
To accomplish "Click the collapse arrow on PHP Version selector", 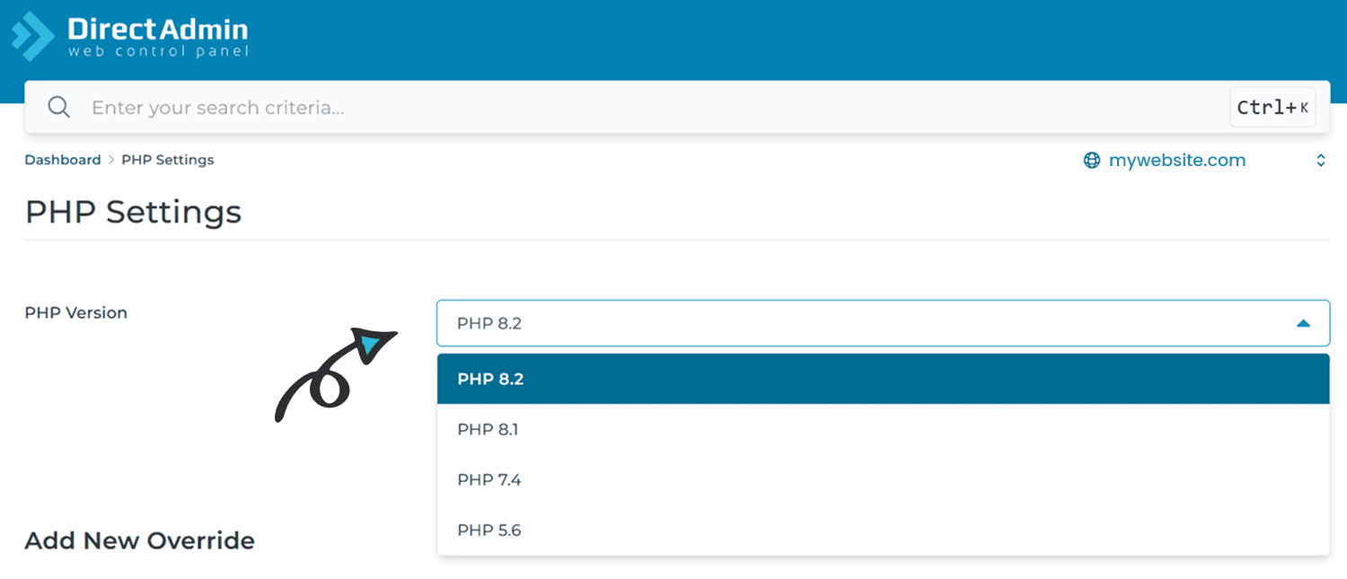I will [x=1305, y=322].
